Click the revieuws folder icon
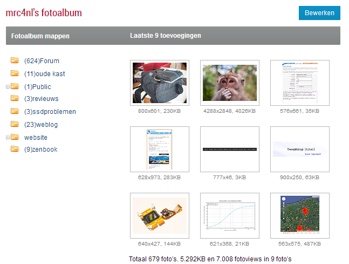 click(15, 98)
